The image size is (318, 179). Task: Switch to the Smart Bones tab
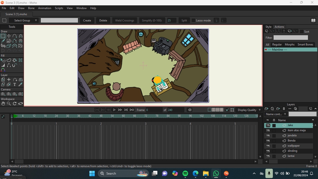(x=305, y=45)
